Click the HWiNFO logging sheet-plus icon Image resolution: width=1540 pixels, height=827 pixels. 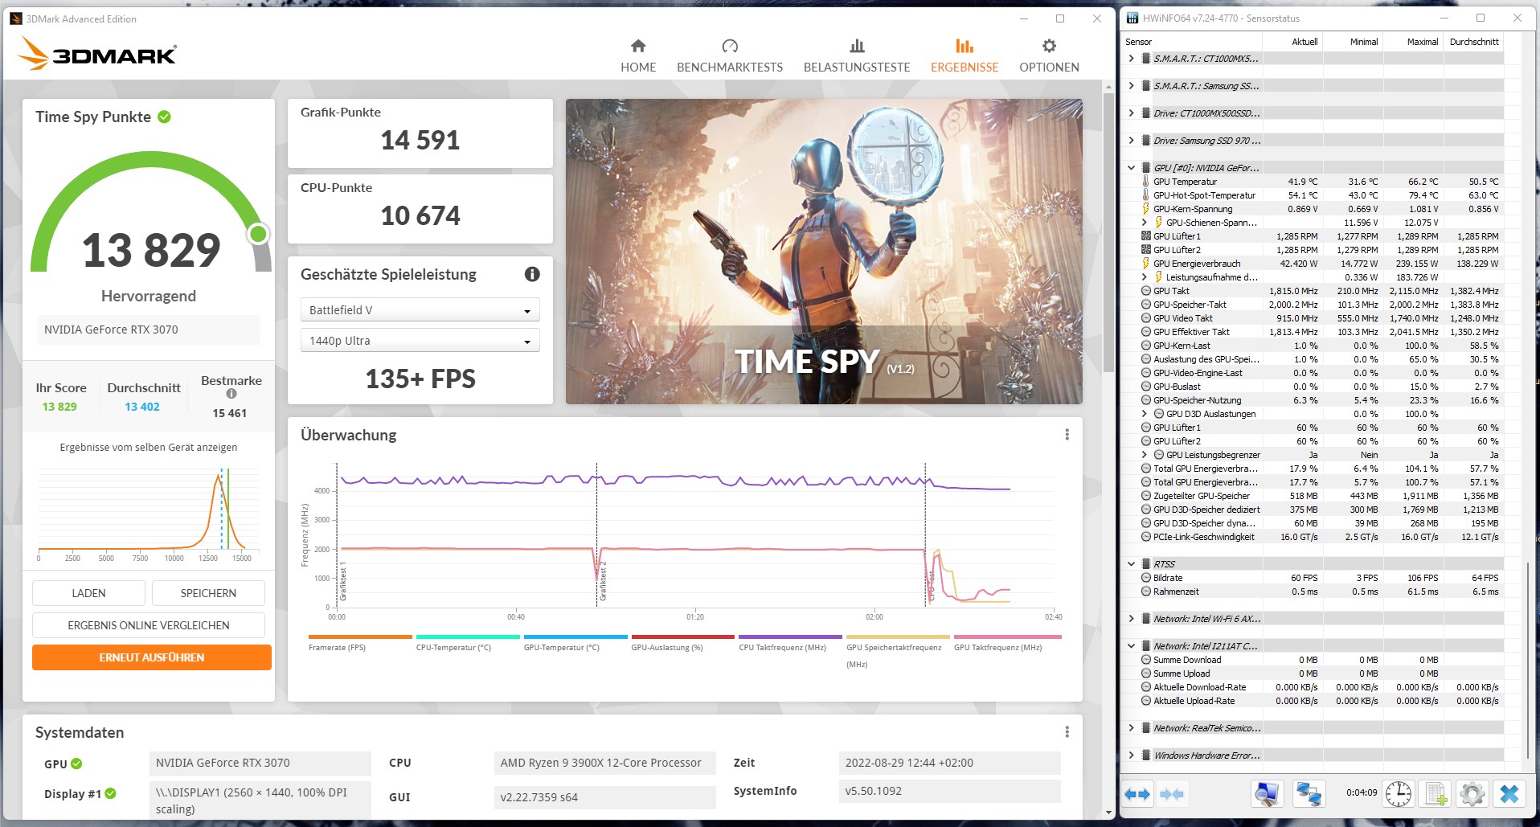click(x=1436, y=794)
